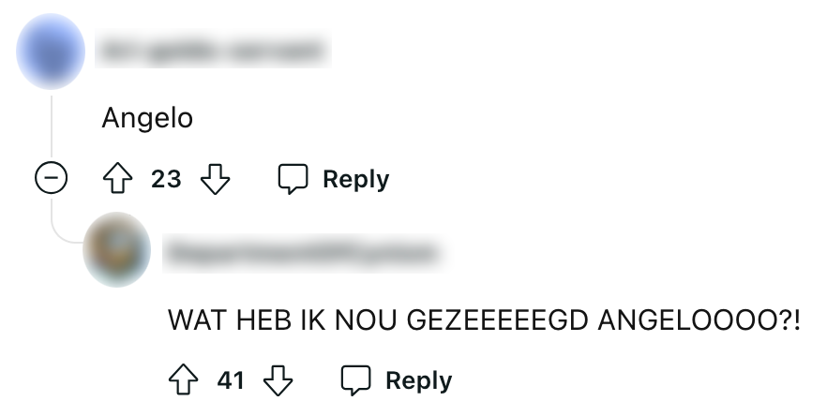The width and height of the screenshot is (827, 416).
Task: Open the blurred username above "Angelo"
Action: (x=214, y=48)
